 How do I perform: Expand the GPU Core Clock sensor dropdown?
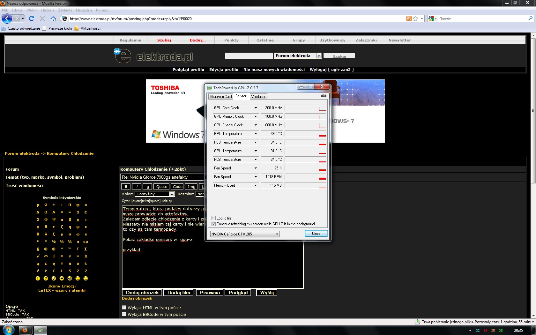tap(255, 108)
